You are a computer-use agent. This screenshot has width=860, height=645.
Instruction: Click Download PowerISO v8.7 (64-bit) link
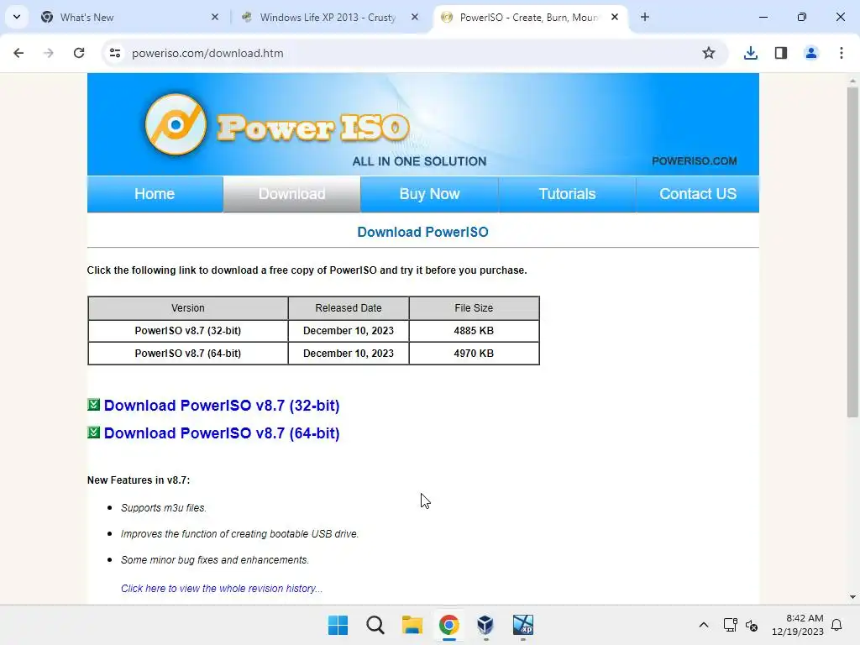pos(222,433)
